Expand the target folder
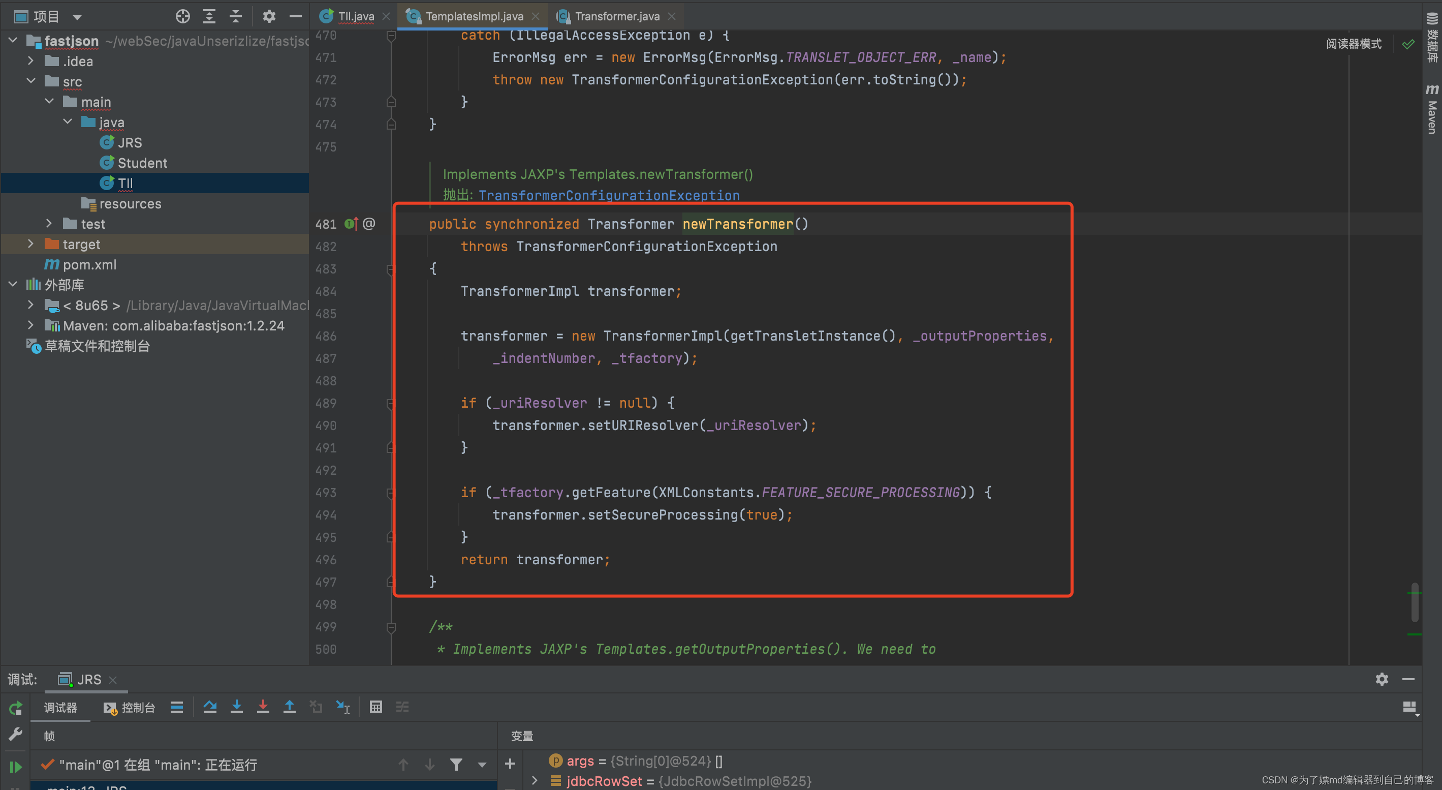Screen dimensions: 1442x790 click(x=31, y=244)
